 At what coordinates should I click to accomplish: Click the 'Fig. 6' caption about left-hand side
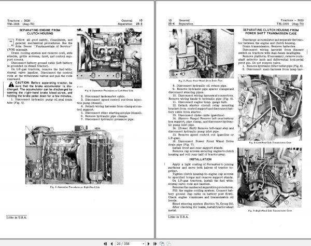point(109,90)
